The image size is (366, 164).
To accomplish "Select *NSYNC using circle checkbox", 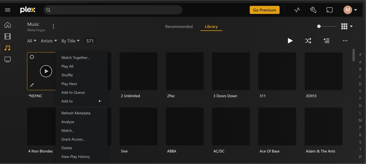I will [x=32, y=57].
